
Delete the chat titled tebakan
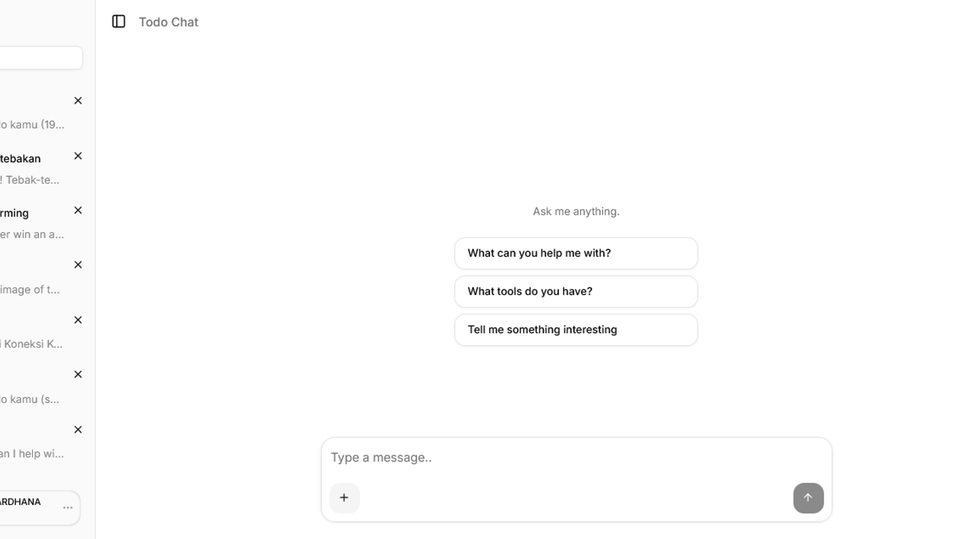pos(78,156)
